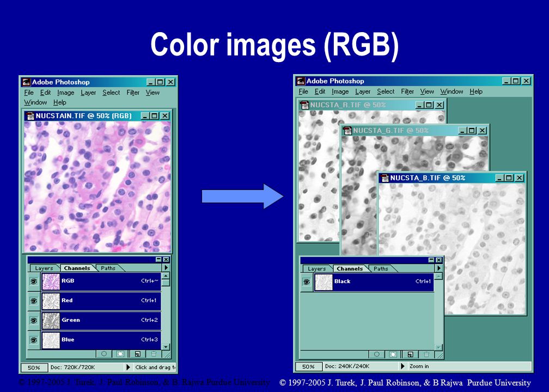
Task: Click the Green channel thumbnail
Action: tap(51, 321)
